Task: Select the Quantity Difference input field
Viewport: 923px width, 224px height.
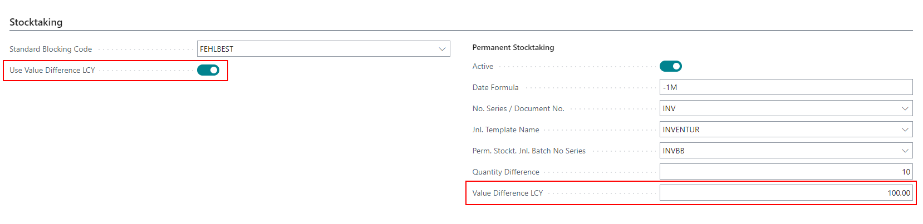Action: 785,172
